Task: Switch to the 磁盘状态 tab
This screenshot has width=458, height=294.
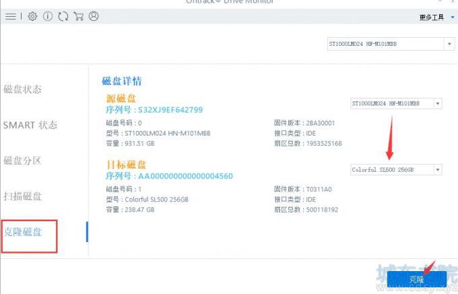Action: pyautogui.click(x=22, y=89)
